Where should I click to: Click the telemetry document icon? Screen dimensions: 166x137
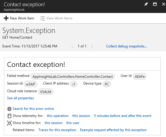9,116
